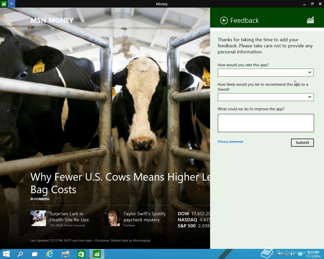
Task: Launch Internet Explorer from taskbar
Action: (x=50, y=254)
